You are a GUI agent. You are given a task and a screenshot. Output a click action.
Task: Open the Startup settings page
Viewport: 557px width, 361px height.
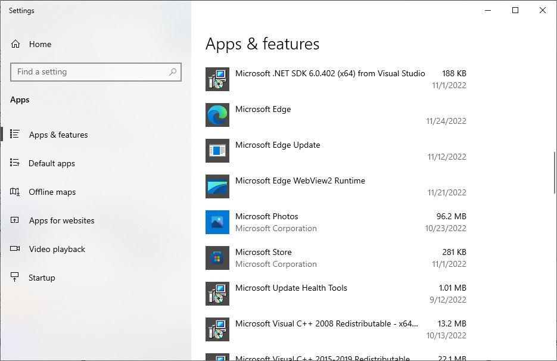42,278
